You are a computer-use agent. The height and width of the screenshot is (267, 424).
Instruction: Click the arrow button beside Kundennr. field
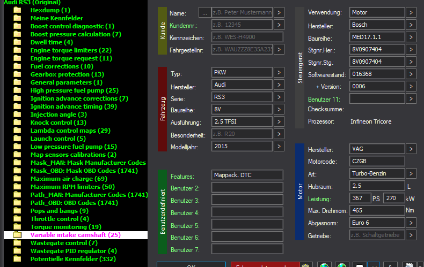[279, 25]
